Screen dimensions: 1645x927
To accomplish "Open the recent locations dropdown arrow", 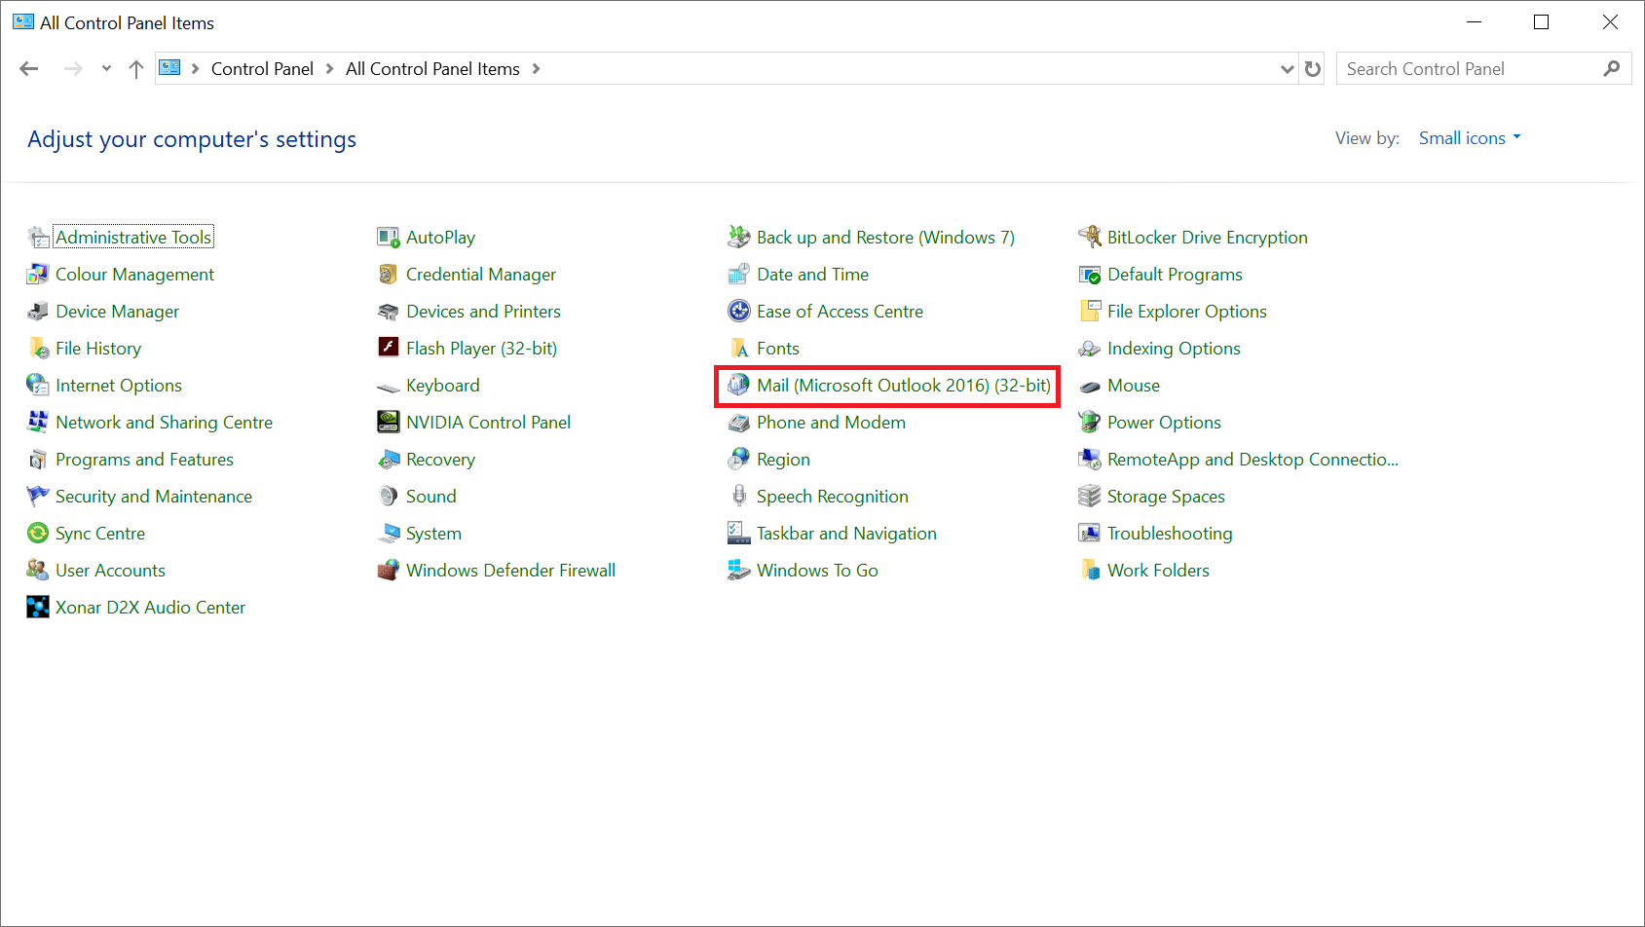I will [x=106, y=69].
